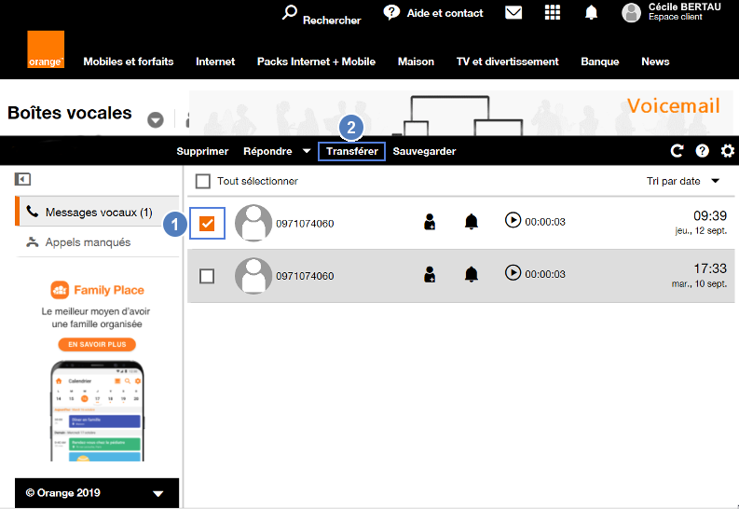Open News menu
This screenshot has height=509, width=739.
click(x=655, y=62)
